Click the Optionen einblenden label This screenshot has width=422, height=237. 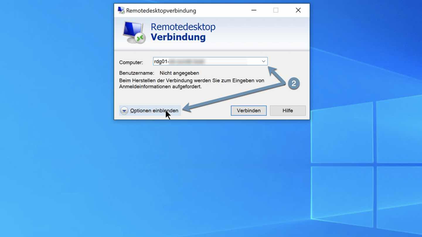154,111
